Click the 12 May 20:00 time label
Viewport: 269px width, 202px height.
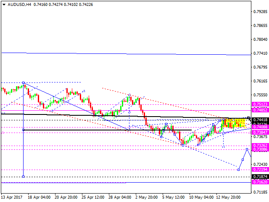tap(228, 197)
